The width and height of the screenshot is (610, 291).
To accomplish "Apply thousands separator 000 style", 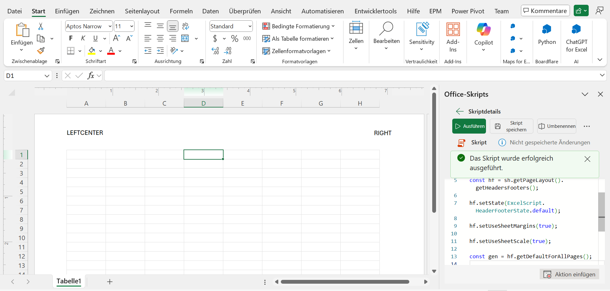I will coord(247,38).
